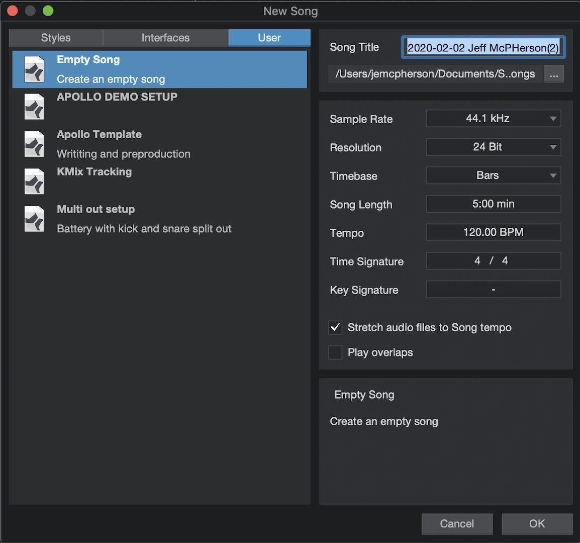Screen dimensions: 580x543
Task: Click the Song Length field
Action: point(493,204)
